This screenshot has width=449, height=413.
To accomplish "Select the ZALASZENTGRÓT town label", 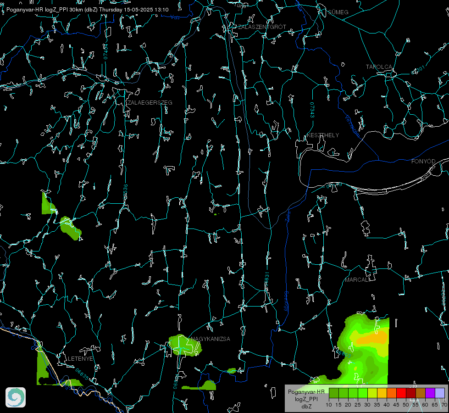I will tap(262, 27).
